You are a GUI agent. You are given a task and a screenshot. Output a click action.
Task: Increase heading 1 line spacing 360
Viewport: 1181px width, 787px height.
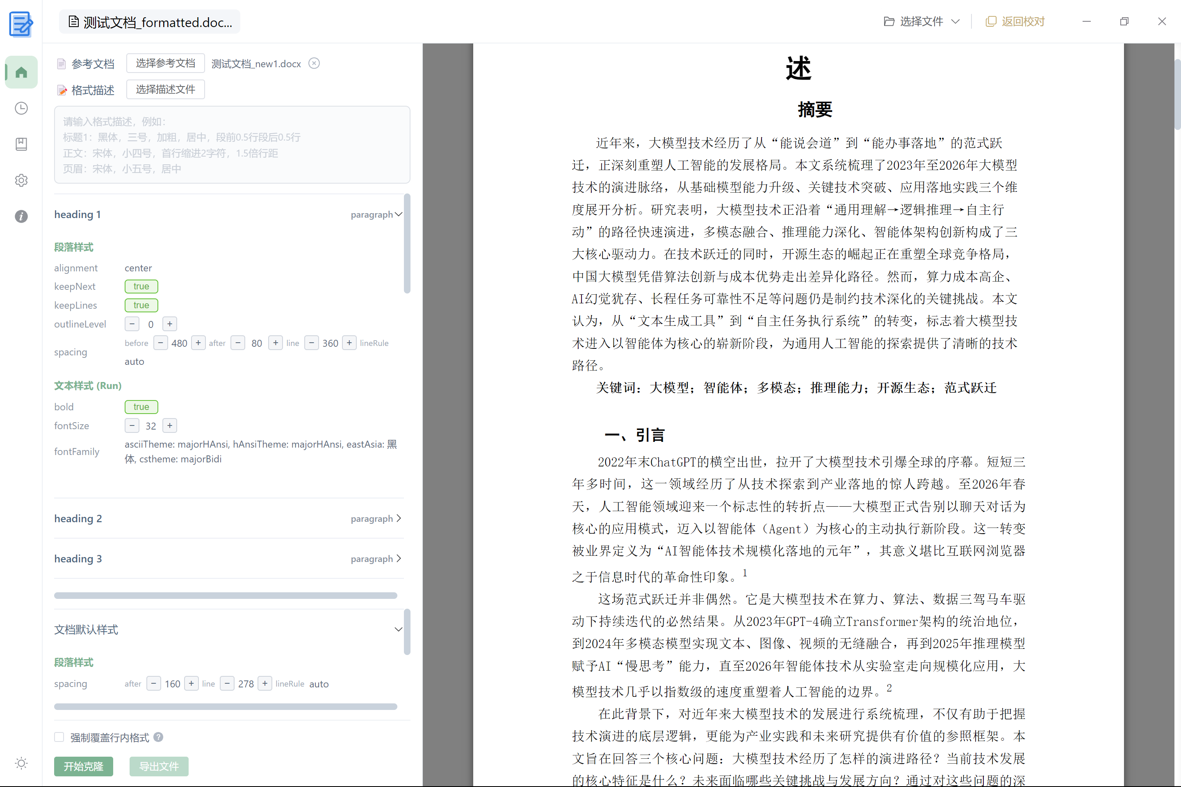[x=349, y=343]
